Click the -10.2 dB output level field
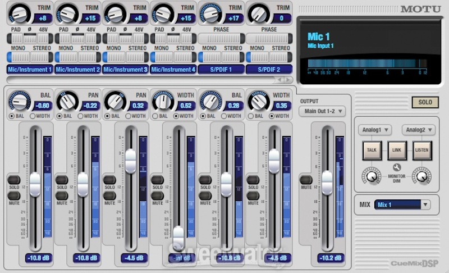 331,258
